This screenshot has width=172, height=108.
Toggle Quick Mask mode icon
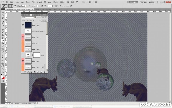[3, 81]
